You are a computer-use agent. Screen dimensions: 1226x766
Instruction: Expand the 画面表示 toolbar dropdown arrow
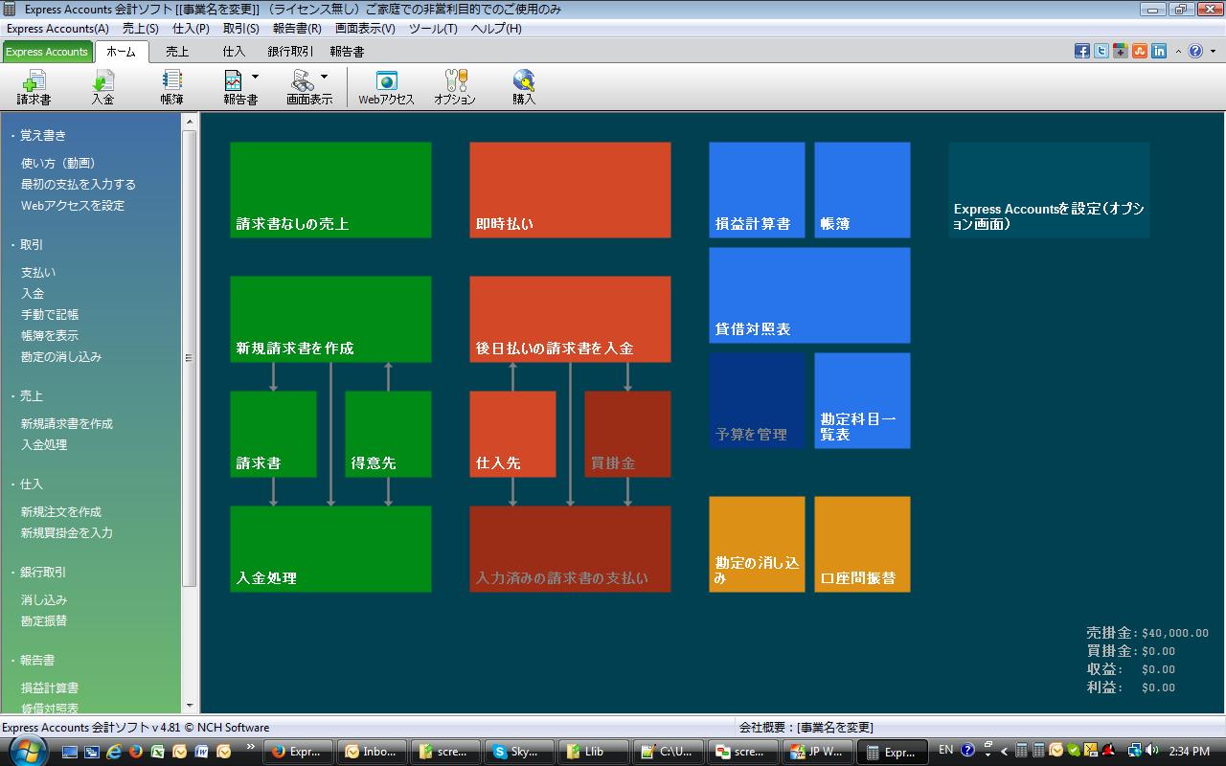(x=324, y=77)
